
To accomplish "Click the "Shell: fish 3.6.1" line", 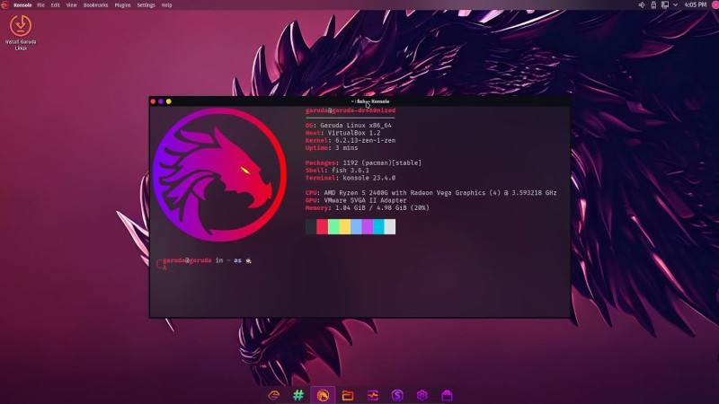I will tap(337, 171).
